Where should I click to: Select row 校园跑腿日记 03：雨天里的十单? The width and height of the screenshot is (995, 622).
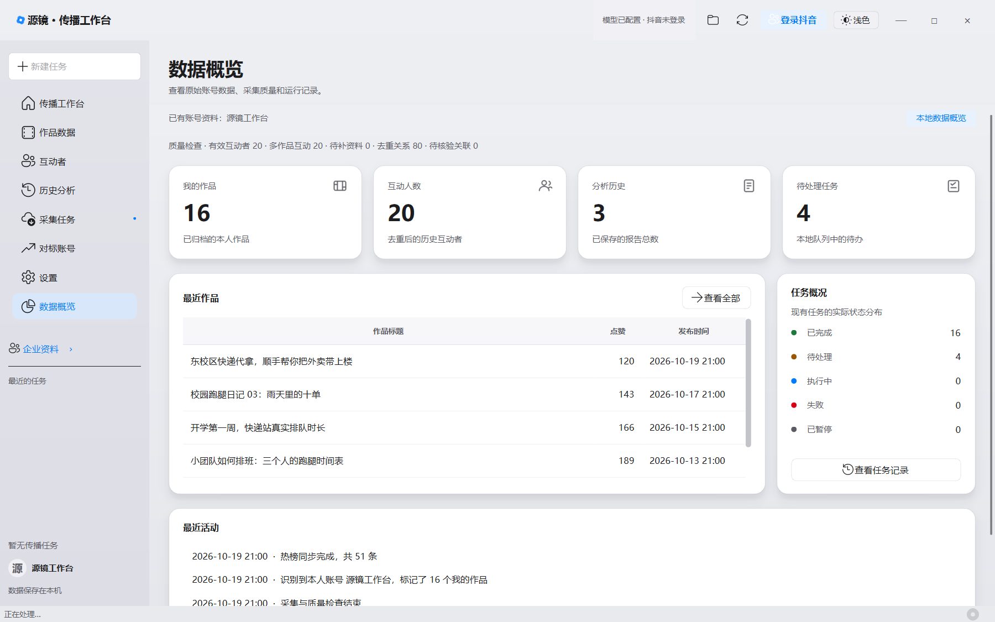coord(464,394)
